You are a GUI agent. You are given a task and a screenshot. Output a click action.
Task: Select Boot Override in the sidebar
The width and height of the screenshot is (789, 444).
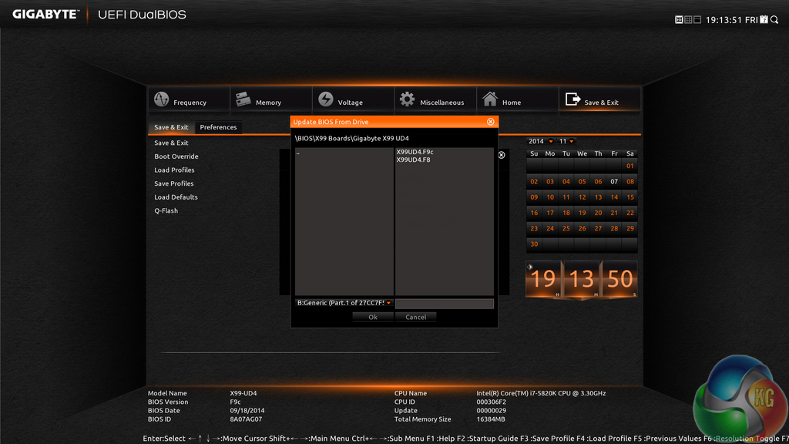click(175, 156)
